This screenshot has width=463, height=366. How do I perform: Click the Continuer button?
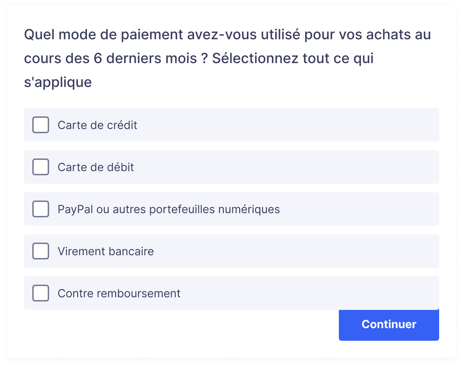pyautogui.click(x=389, y=325)
